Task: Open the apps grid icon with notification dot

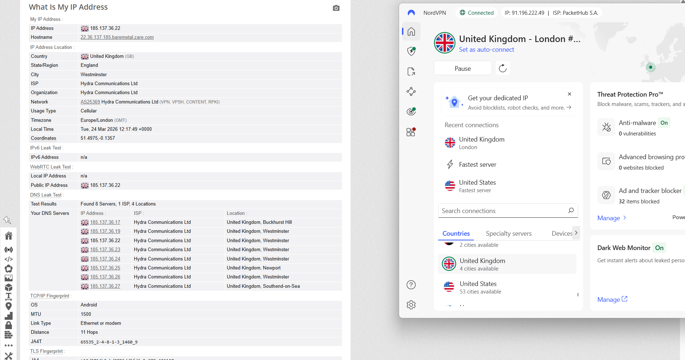Action: click(x=411, y=132)
